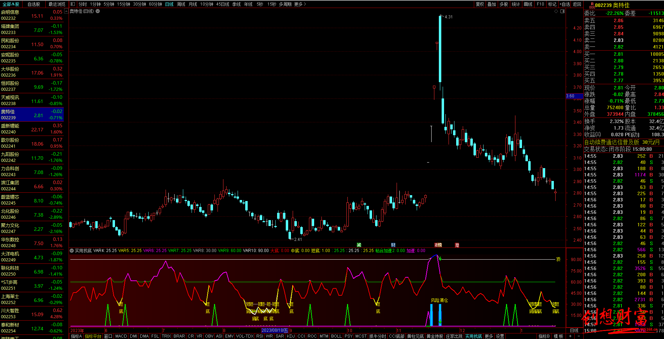This screenshot has width=664, height=339.
Task: Switch to the 指标A tab
Action: point(76,336)
